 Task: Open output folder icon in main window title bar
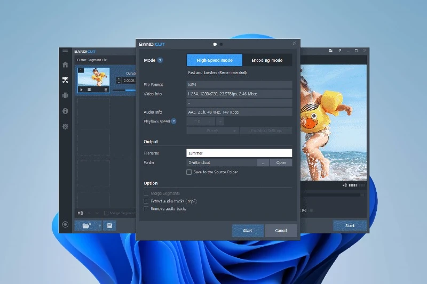coord(330,51)
